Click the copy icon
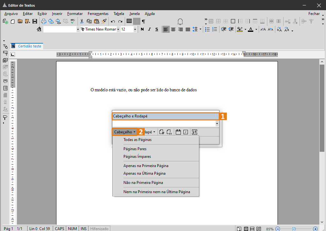Image resolution: width=326 pixels, height=231 pixels. click(89, 21)
